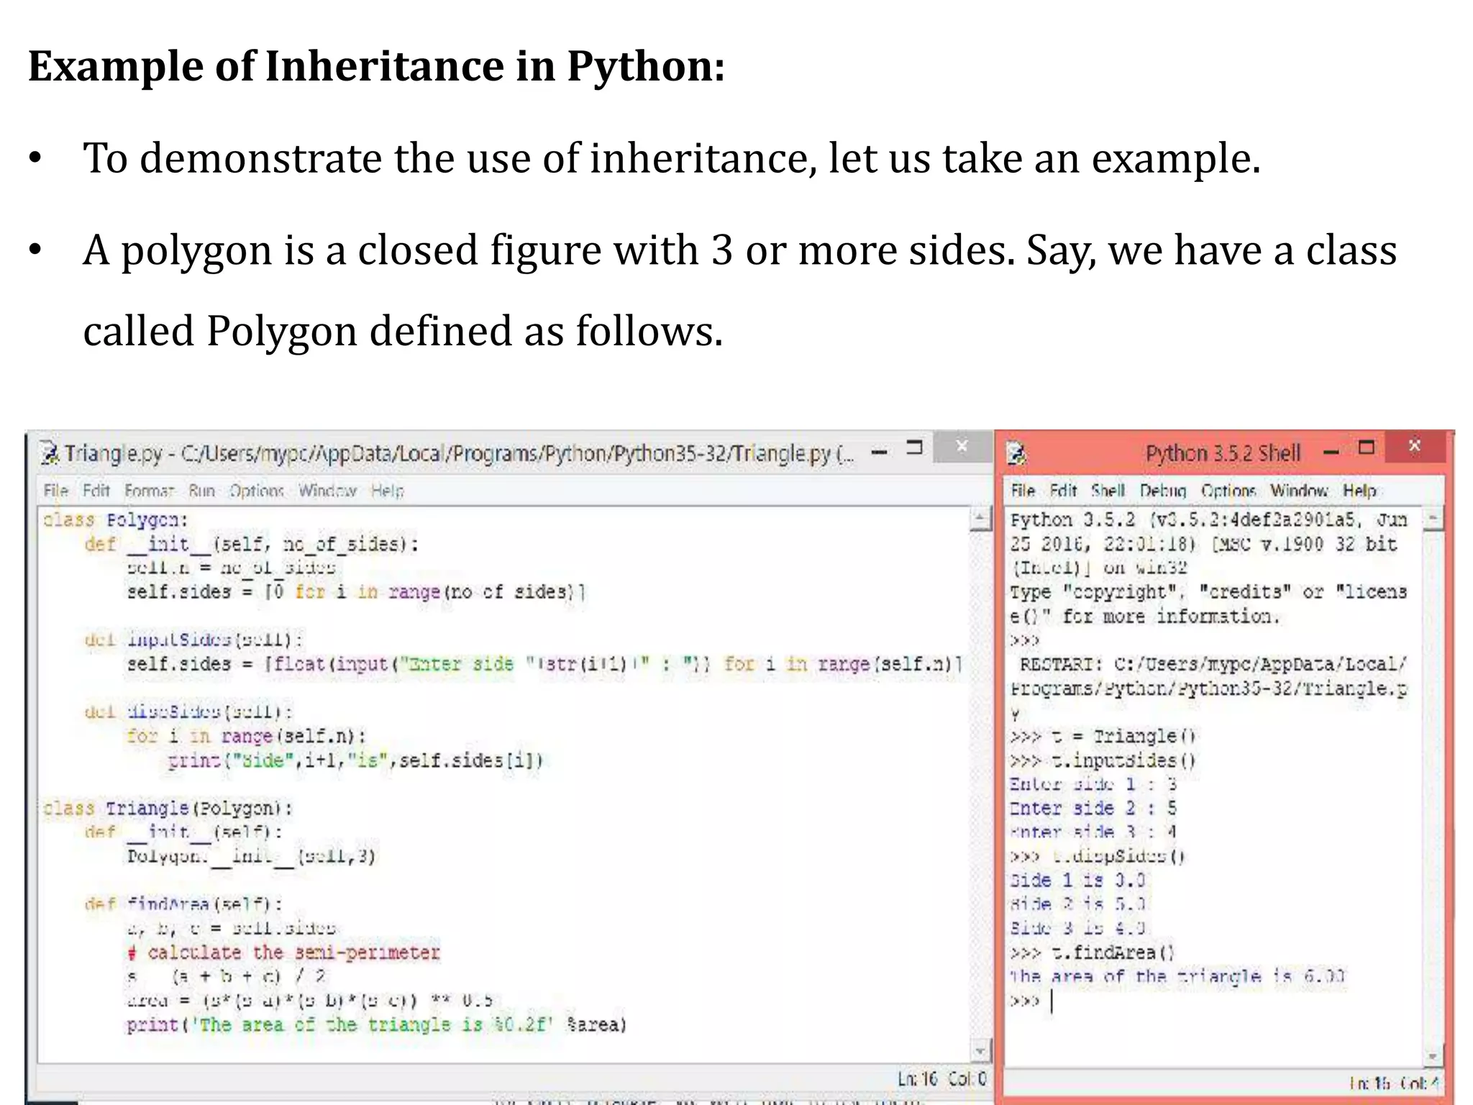Open File menu in Python Shell window
Screen dimensions: 1473x1105
pos(1023,491)
